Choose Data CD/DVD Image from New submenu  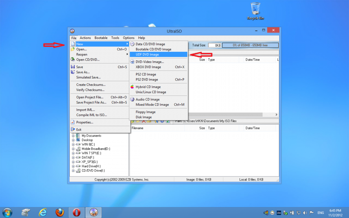pyautogui.click(x=159, y=44)
